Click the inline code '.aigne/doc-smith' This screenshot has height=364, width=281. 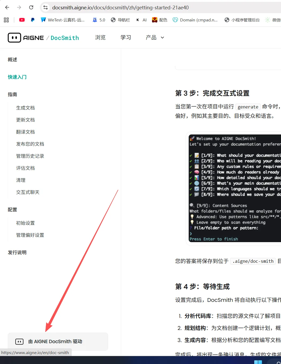(x=253, y=261)
